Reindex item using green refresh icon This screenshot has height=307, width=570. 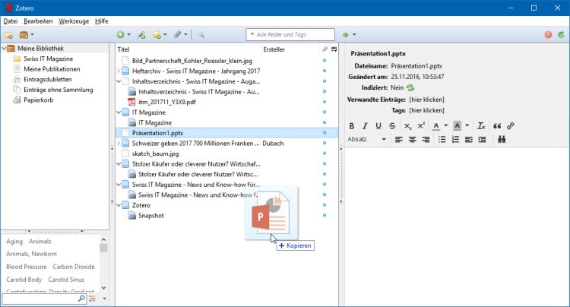pos(410,88)
